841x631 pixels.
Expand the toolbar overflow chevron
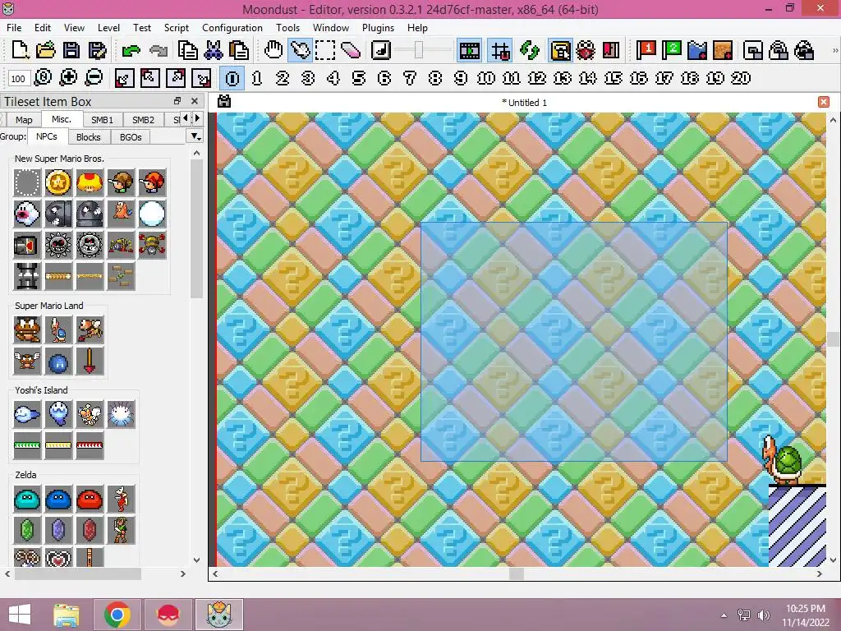835,50
